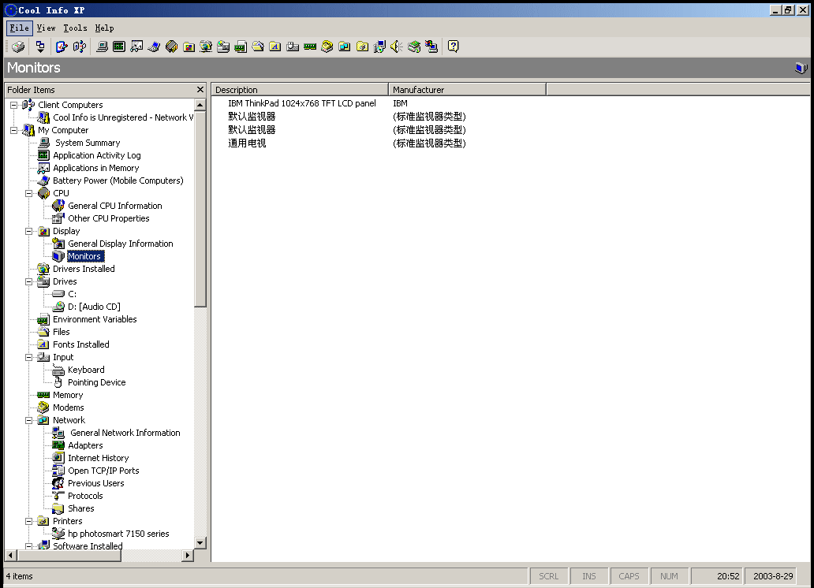Viewport: 814px width, 588px height.
Task: Select D: [Audio CD] drive item
Action: [94, 307]
